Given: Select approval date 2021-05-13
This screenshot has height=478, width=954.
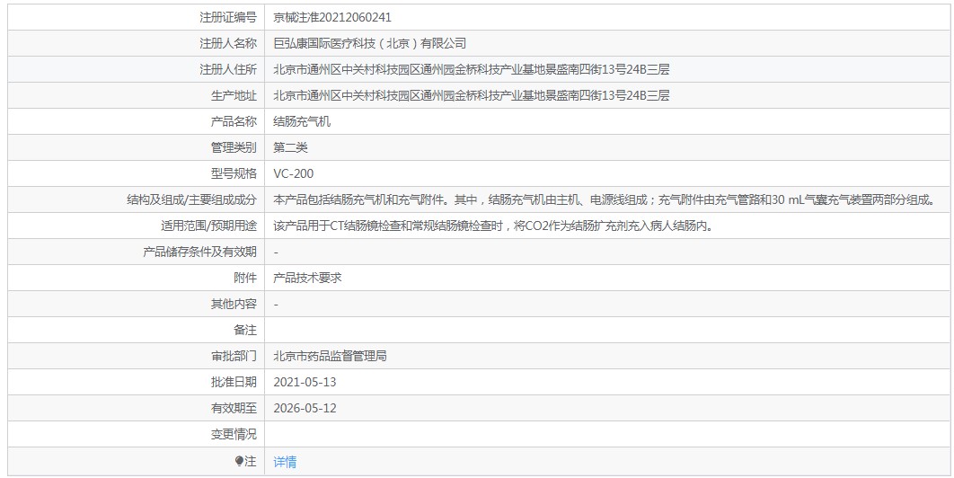Looking at the screenshot, I should [305, 383].
